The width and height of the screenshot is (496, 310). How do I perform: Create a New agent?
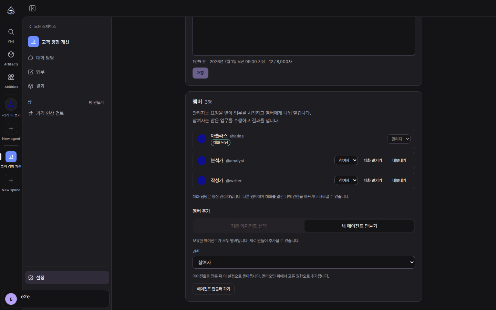coord(11,132)
